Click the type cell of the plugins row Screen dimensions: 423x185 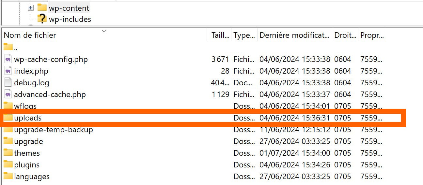[x=244, y=165]
